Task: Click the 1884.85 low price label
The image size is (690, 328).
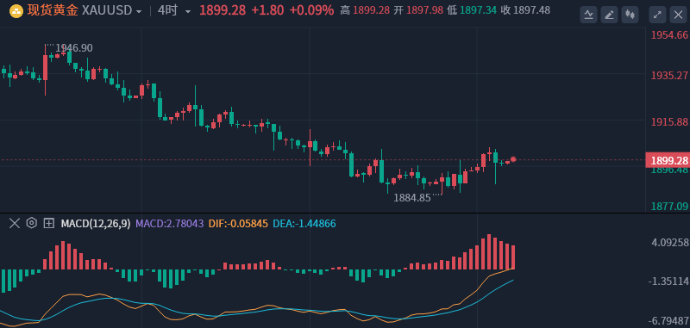Action: coord(412,198)
